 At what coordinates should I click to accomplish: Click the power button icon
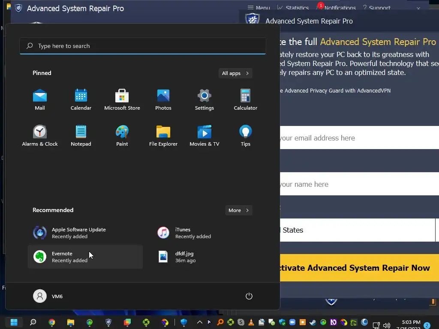249,296
